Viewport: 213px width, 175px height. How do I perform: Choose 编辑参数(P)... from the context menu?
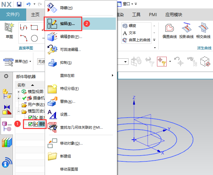coord(81,37)
